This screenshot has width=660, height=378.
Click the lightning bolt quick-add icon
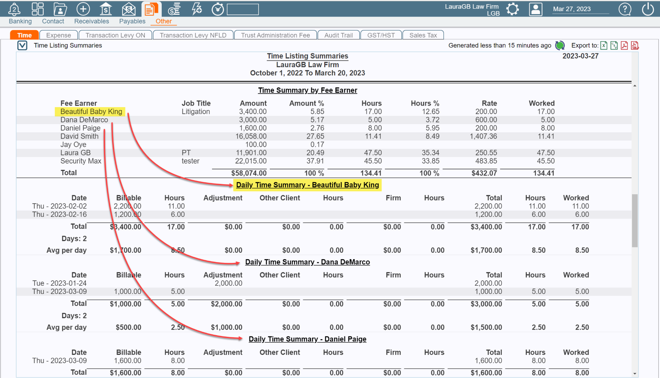pos(197,9)
